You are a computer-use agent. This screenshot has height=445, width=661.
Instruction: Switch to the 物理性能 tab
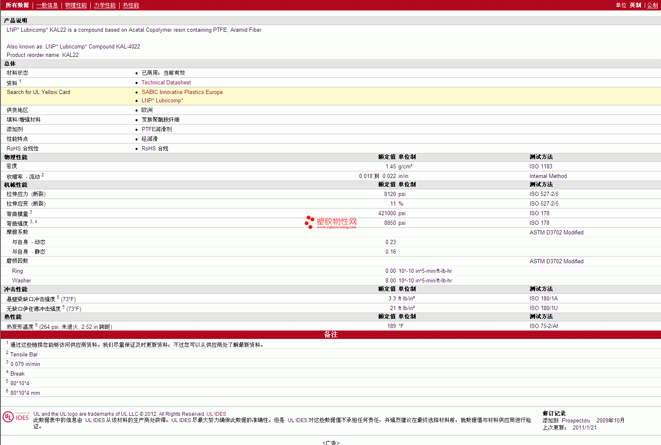point(76,5)
